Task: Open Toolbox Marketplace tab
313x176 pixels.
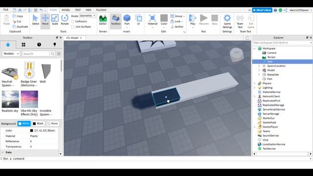Action: pos(8,44)
